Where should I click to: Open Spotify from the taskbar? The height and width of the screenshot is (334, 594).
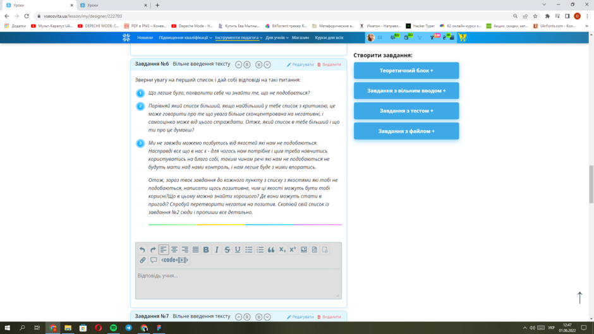(x=113, y=328)
